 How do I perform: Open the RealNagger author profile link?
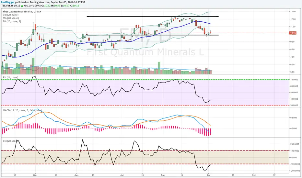coord(8,2)
